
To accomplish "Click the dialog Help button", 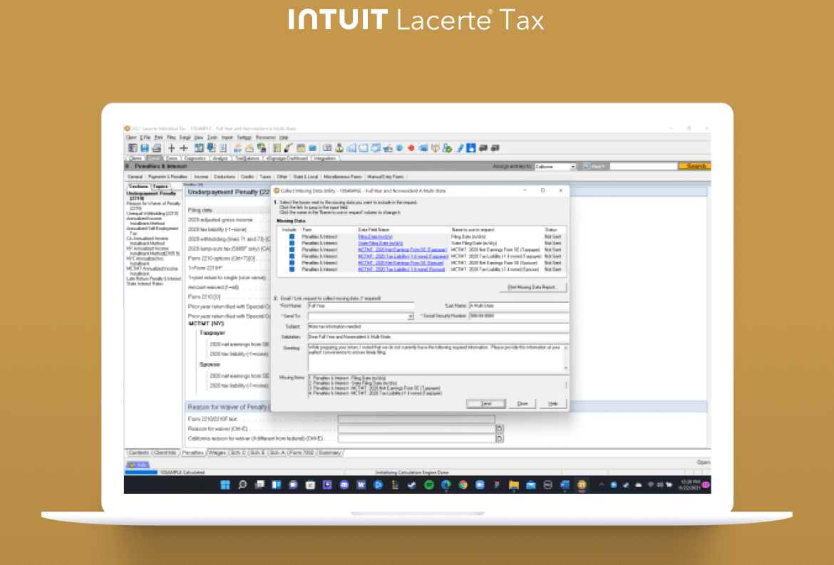I will 553,404.
